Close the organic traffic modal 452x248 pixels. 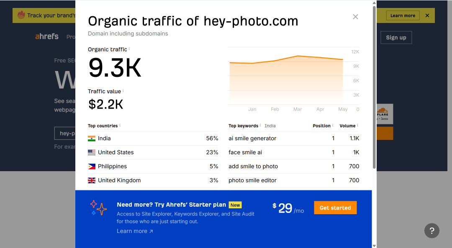(355, 17)
